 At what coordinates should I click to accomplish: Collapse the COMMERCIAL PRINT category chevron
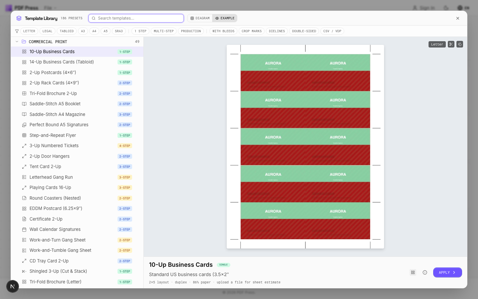click(x=17, y=42)
